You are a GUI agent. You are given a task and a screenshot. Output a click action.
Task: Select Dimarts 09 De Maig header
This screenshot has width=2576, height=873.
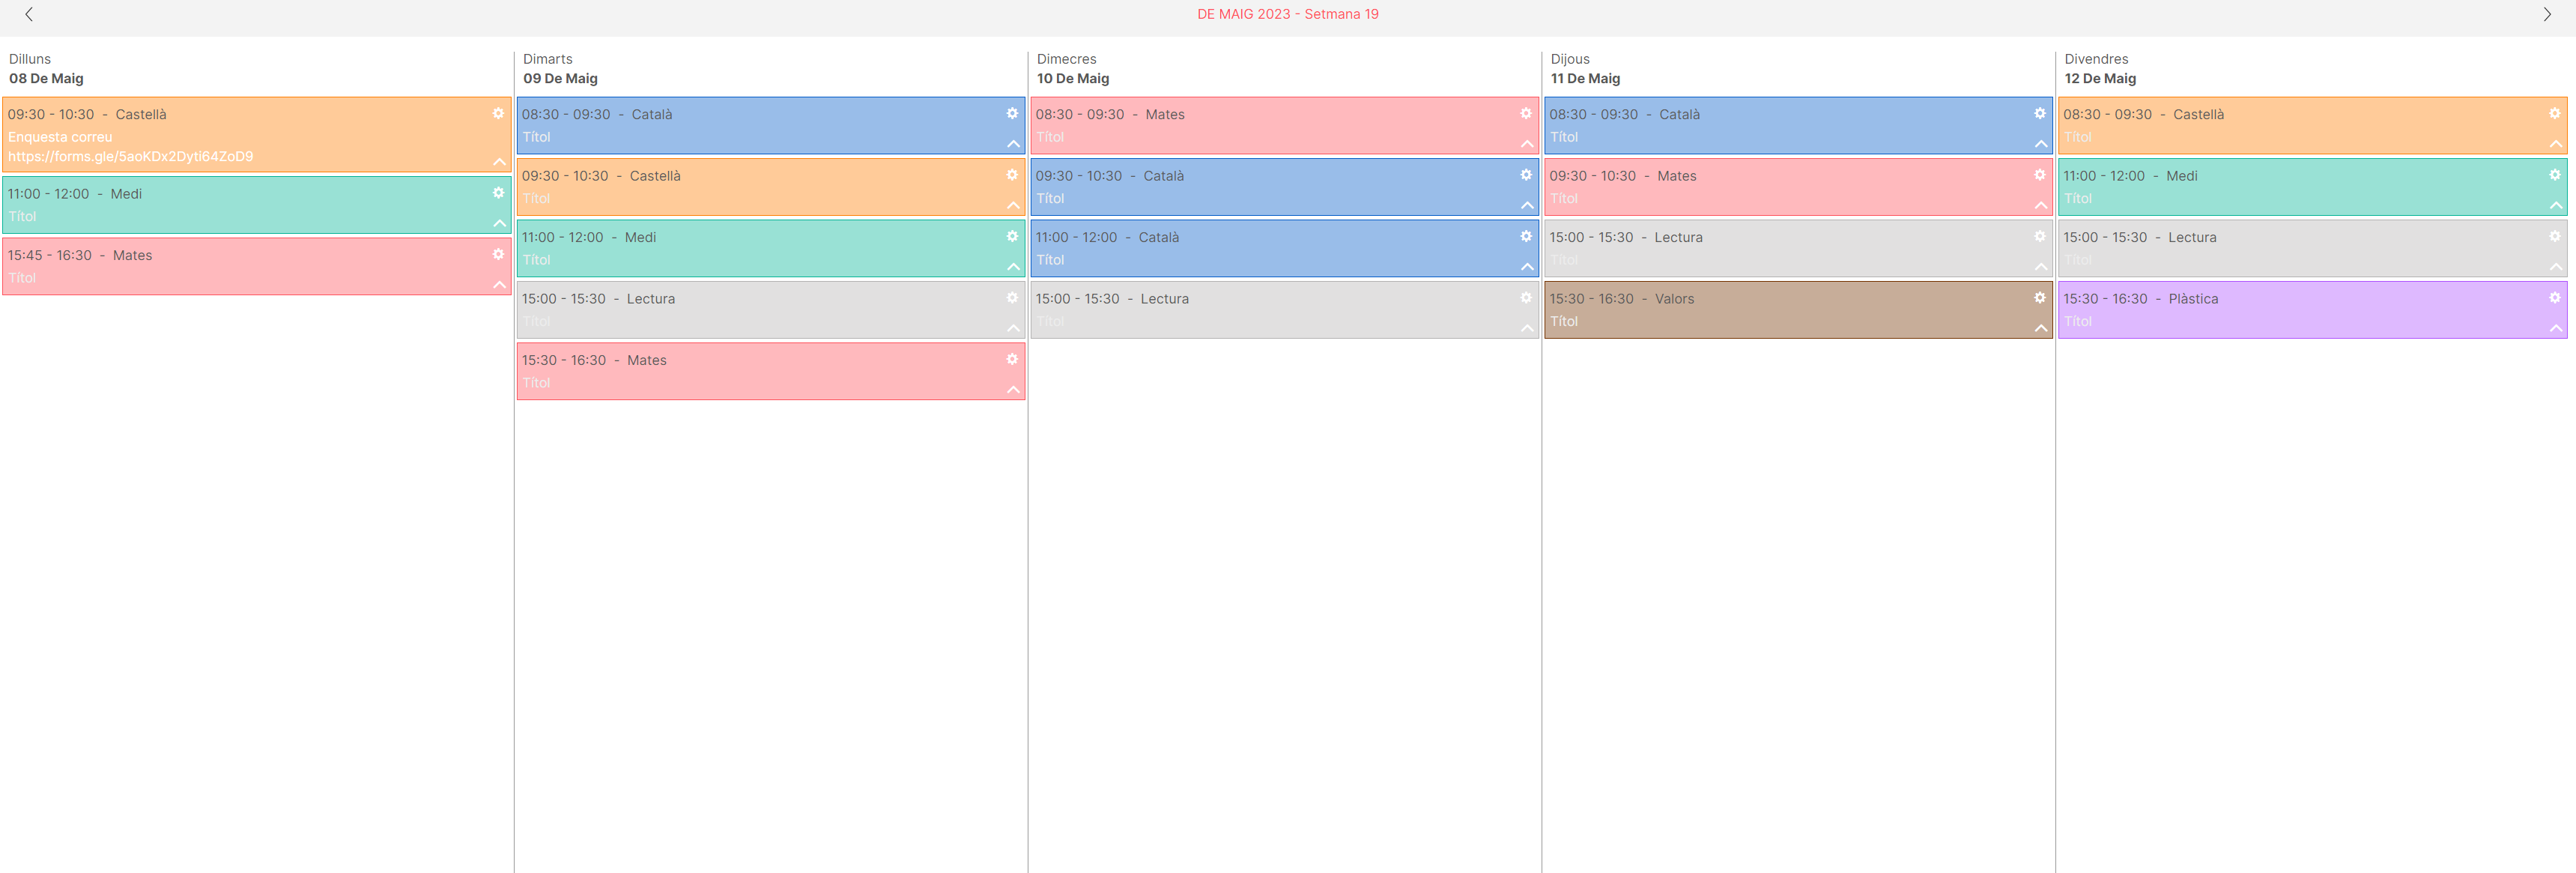click(x=560, y=69)
